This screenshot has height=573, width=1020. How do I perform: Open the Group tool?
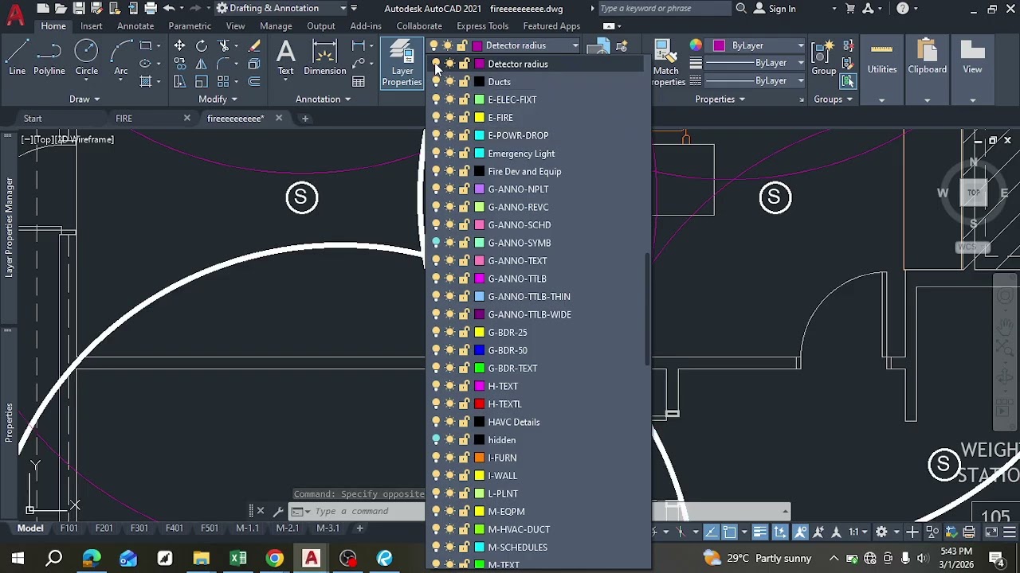pos(823,60)
